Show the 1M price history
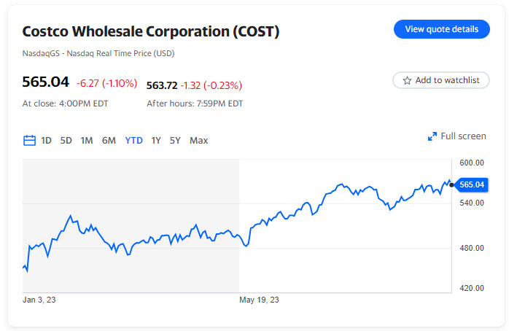This screenshot has width=509, height=331. pyautogui.click(x=87, y=141)
